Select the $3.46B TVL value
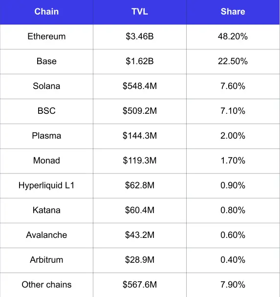The image size is (280, 297). tap(140, 36)
